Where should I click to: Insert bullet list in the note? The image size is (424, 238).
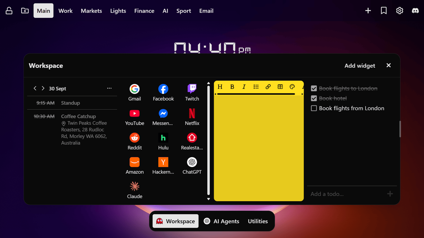(256, 87)
